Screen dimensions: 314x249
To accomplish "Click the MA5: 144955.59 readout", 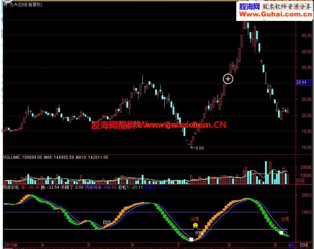I will 59,157.
